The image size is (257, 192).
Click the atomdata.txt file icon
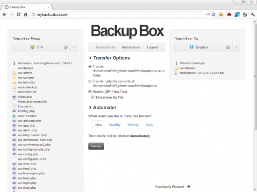click(x=14, y=92)
